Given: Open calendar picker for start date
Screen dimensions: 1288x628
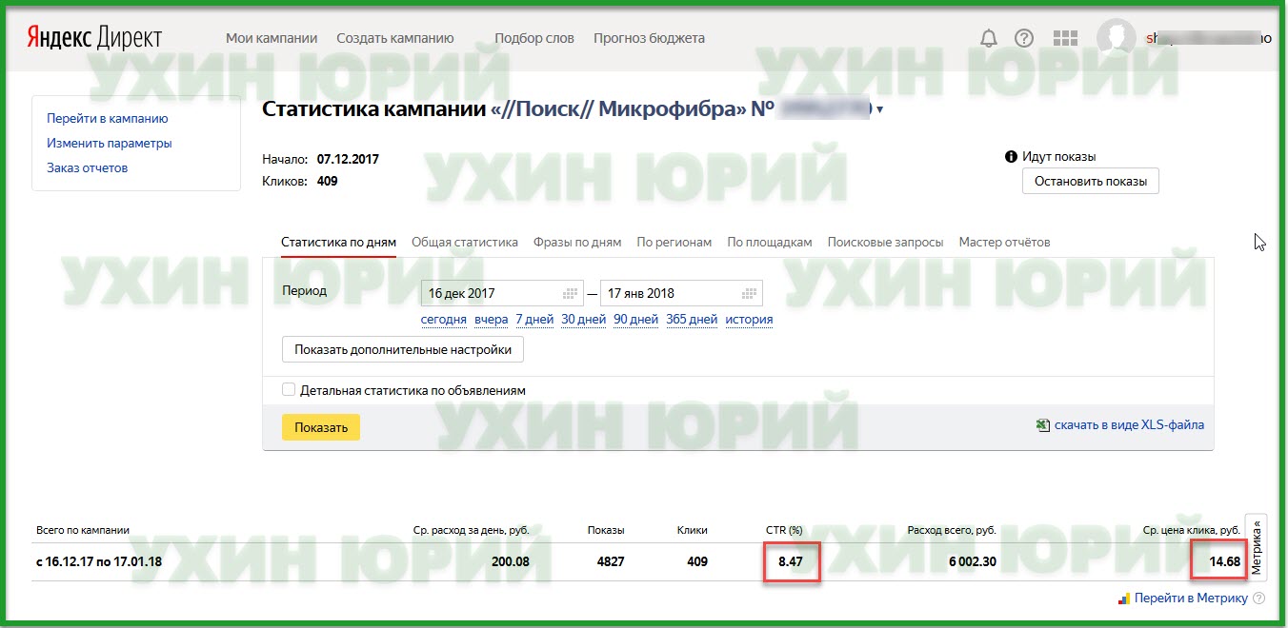Looking at the screenshot, I should 571,293.
